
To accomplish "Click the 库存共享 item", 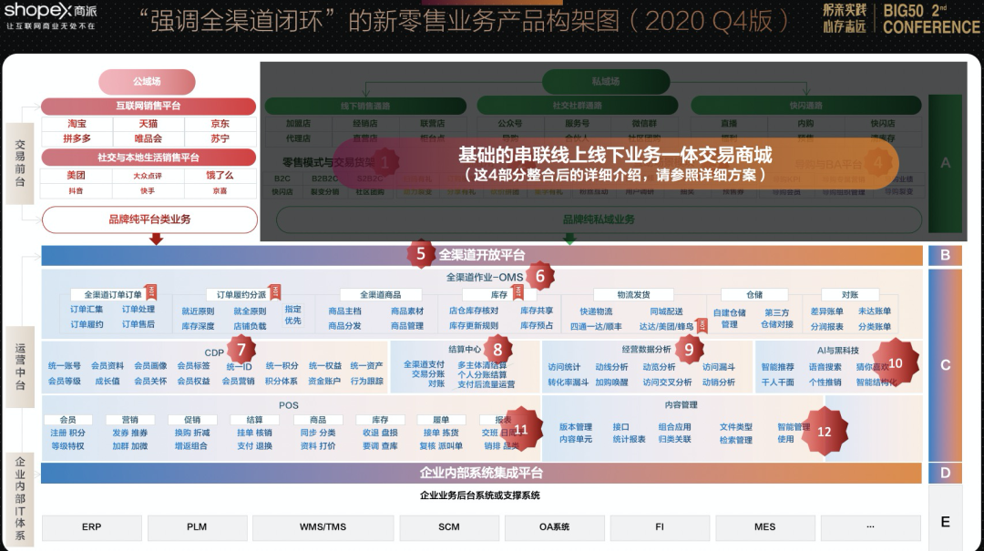I will [x=537, y=311].
